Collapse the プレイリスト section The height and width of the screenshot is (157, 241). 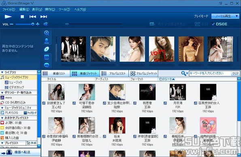pyautogui.click(x=2, y=143)
